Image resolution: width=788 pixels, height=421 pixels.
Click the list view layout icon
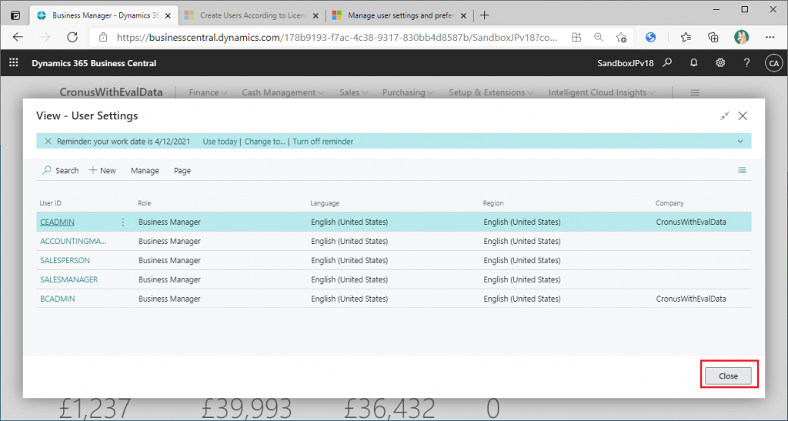742,170
